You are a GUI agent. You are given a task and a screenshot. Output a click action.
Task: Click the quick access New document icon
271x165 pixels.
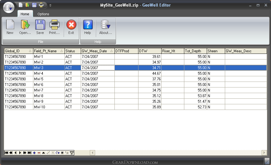tap(21, 5)
